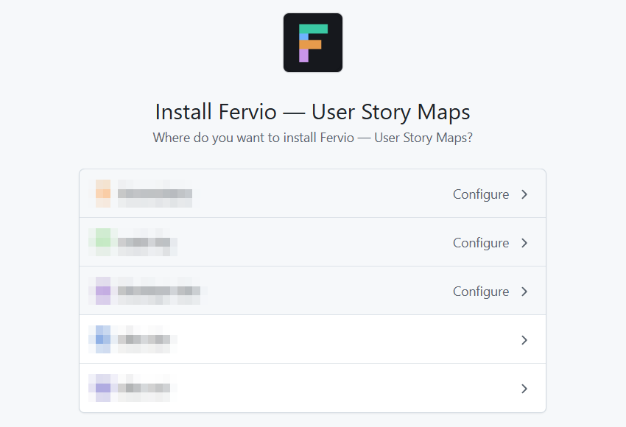Select the green avatar thumbnail
Screen dimensions: 626x427
tap(103, 242)
